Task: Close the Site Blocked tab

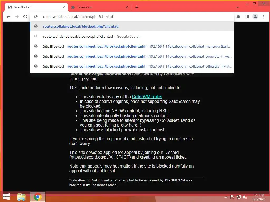Action: [x=64, y=7]
